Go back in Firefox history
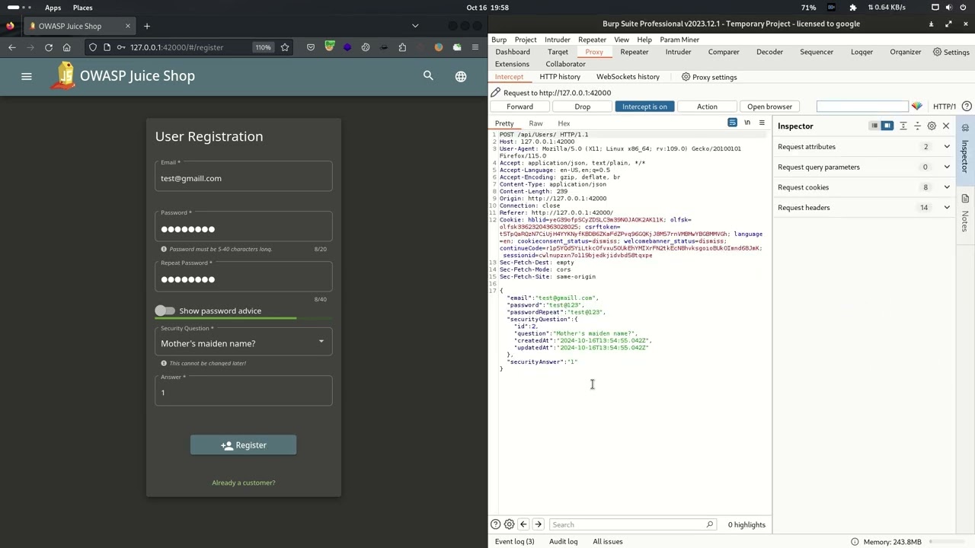The width and height of the screenshot is (975, 548). [12, 47]
